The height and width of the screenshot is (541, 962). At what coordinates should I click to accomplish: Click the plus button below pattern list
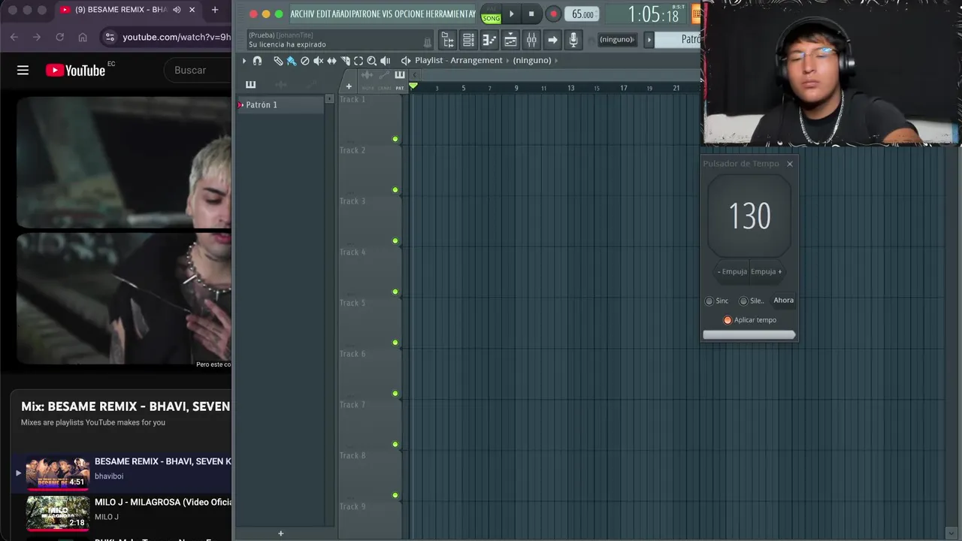281,533
